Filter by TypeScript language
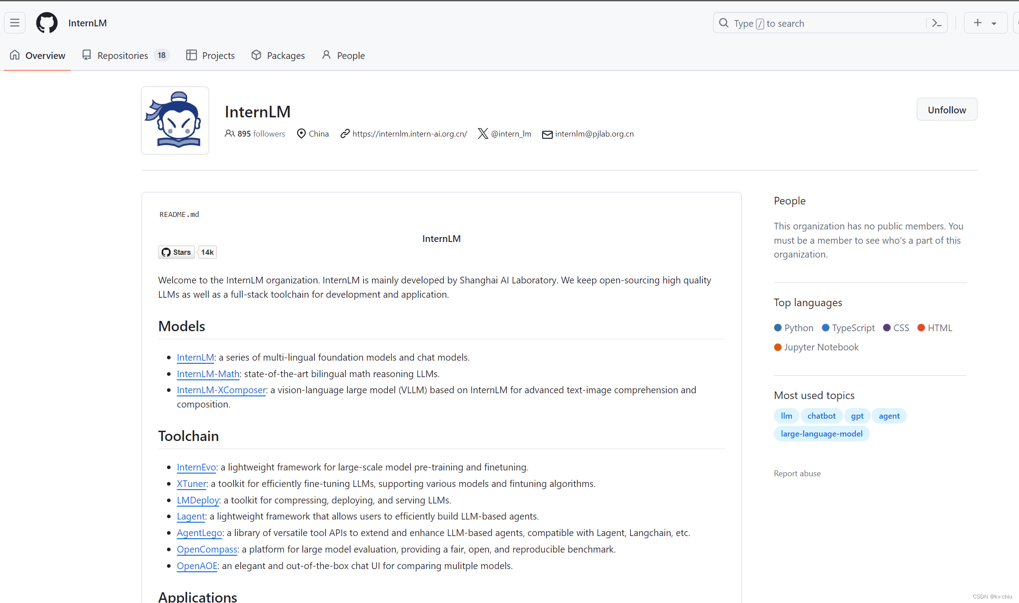 (x=848, y=328)
